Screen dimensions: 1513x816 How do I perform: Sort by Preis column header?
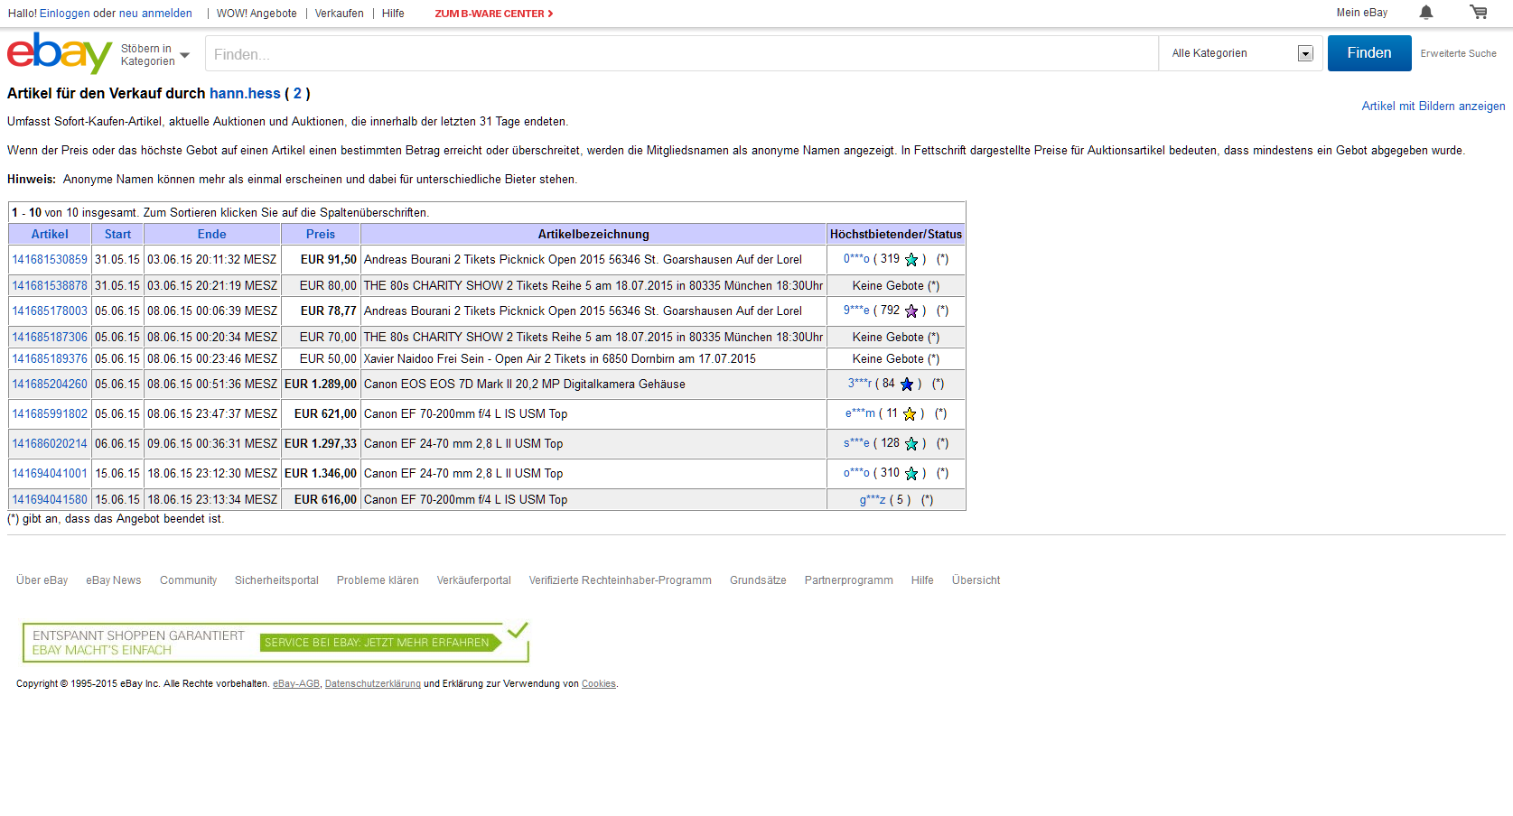click(321, 235)
